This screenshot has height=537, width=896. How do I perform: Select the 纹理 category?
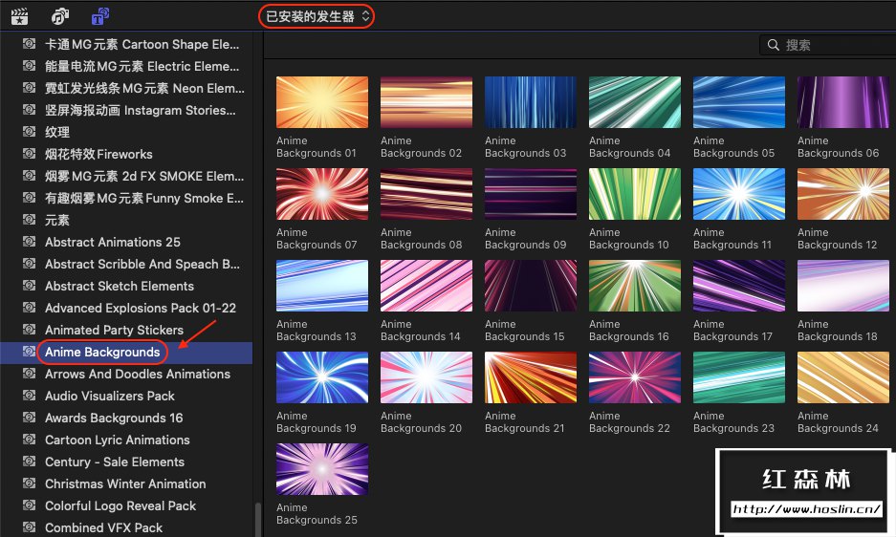click(x=126, y=132)
